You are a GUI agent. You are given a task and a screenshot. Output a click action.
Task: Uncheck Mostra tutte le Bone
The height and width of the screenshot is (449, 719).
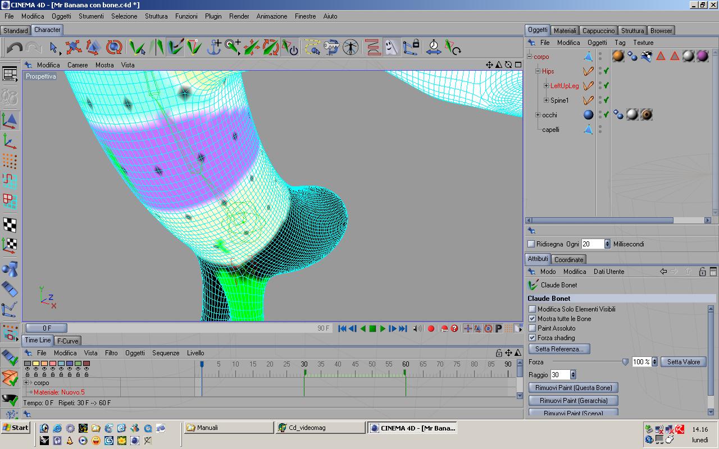pos(533,319)
